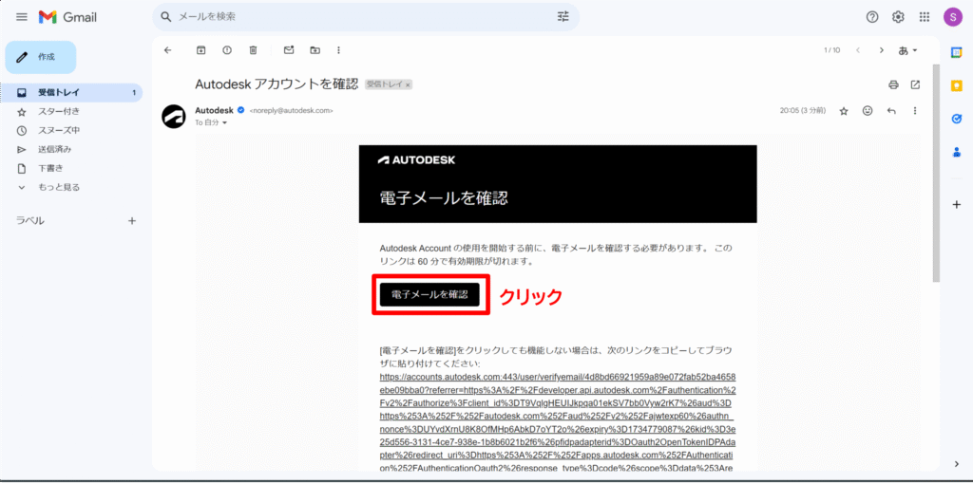This screenshot has height=484, width=973.
Task: Open Google Calendar side panel icon
Action: 956,53
